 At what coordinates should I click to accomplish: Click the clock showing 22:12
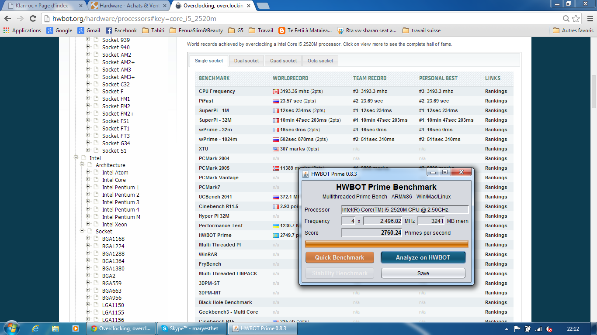573,329
